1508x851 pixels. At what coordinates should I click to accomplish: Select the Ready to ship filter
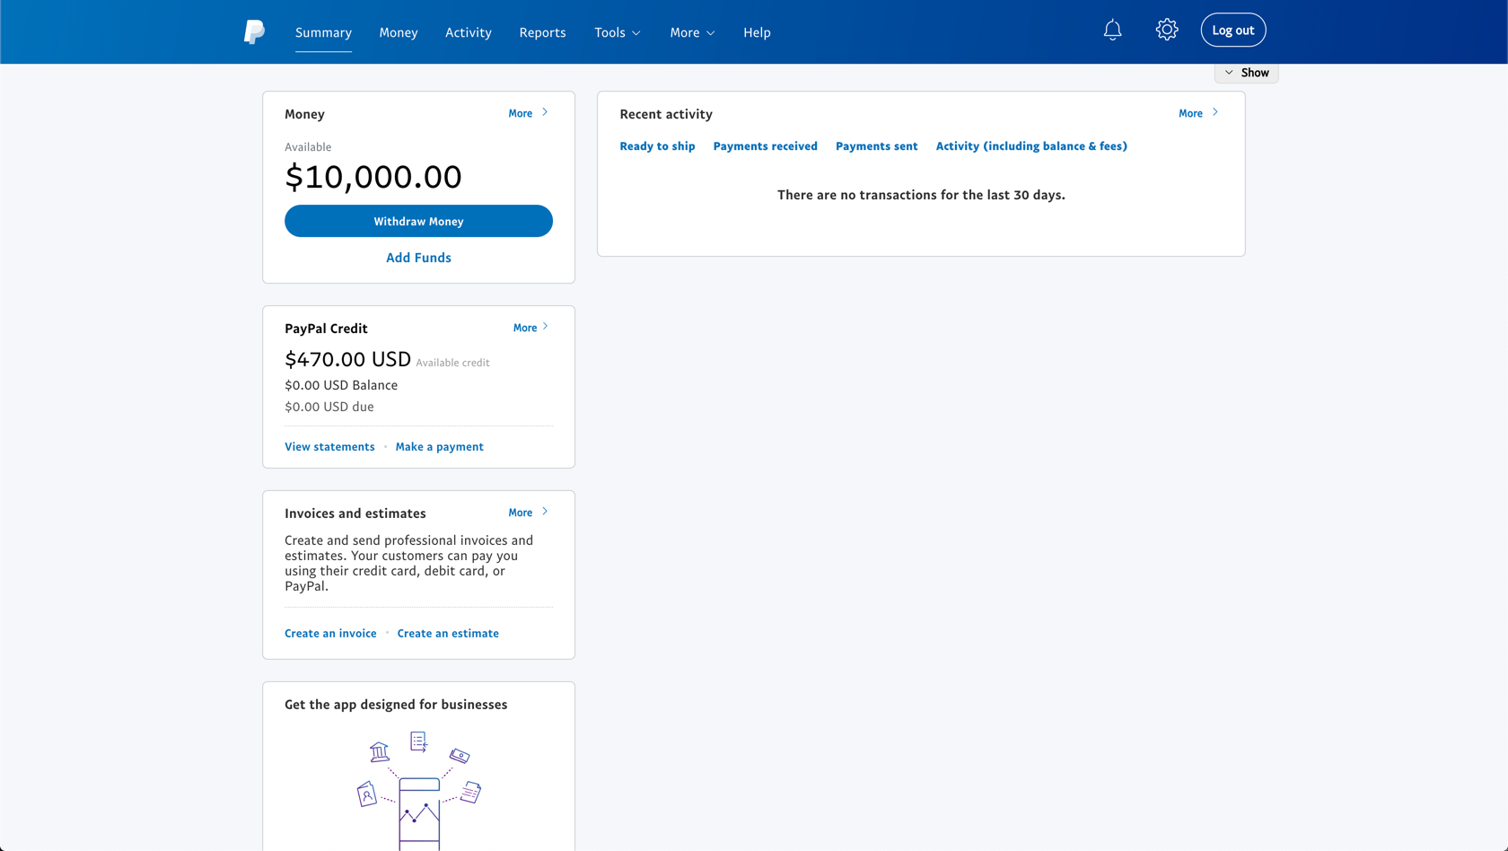coord(657,145)
